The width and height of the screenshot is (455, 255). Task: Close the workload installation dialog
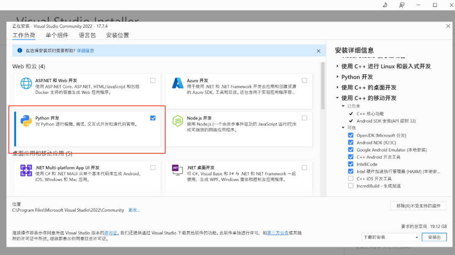448,26
